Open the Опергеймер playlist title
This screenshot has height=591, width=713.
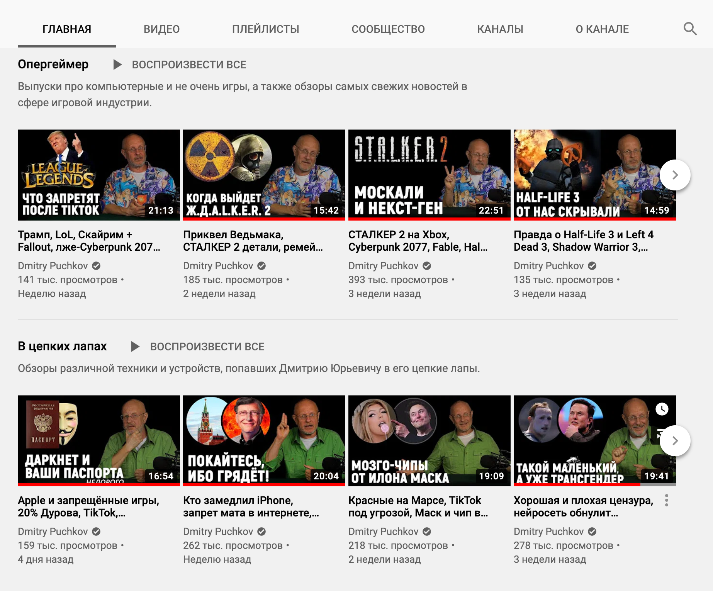[x=53, y=64]
